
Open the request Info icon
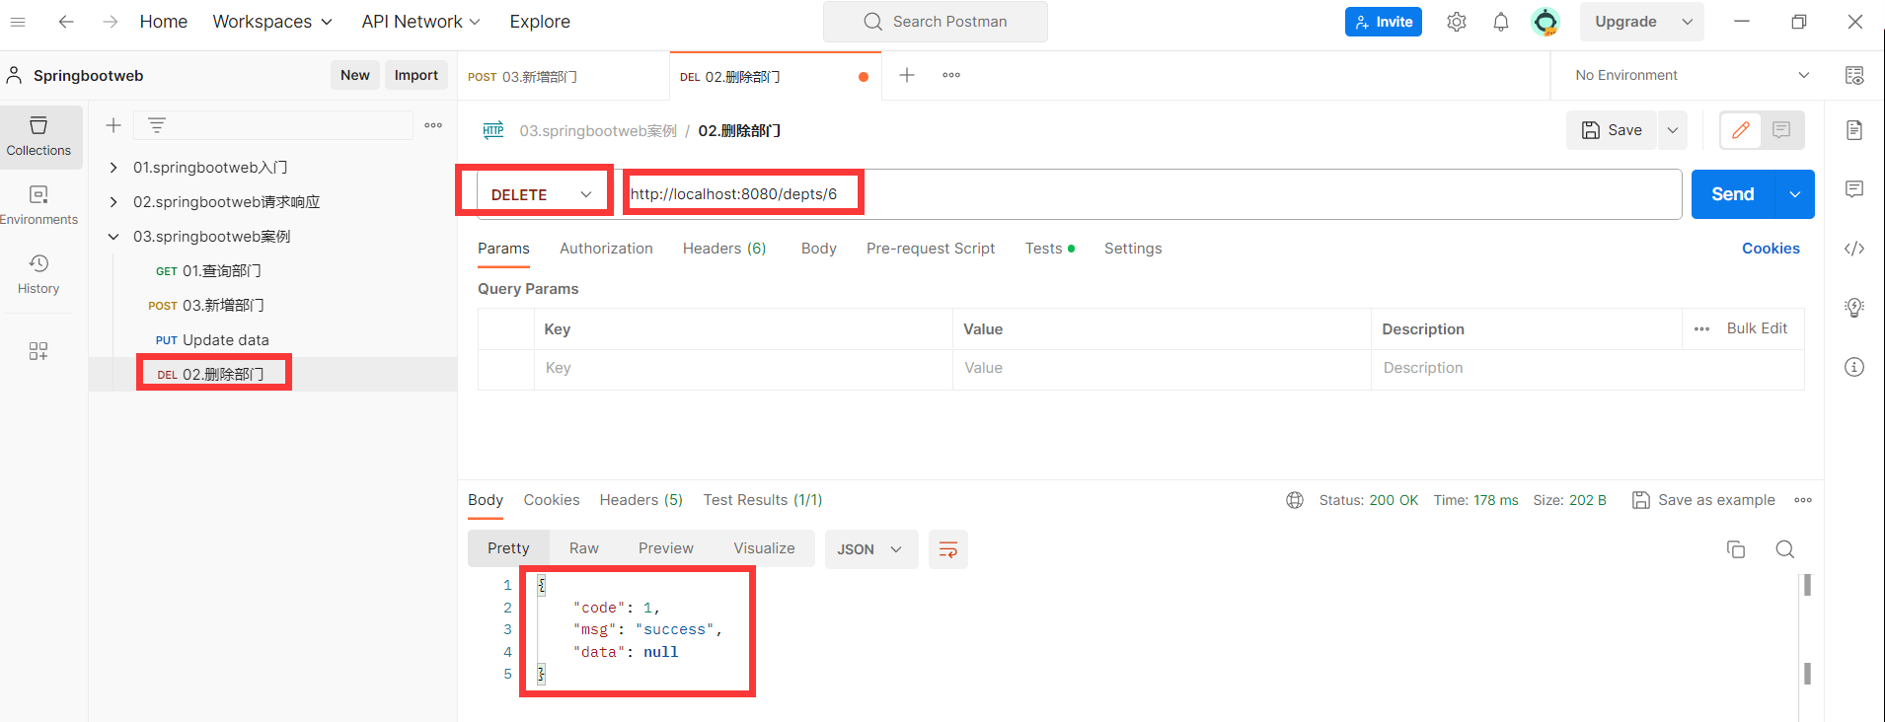point(1854,367)
